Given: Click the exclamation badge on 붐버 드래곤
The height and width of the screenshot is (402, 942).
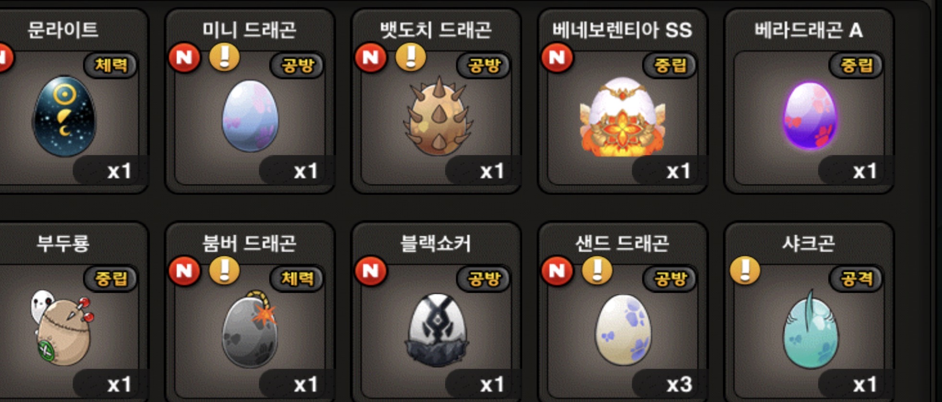Looking at the screenshot, I should (224, 271).
